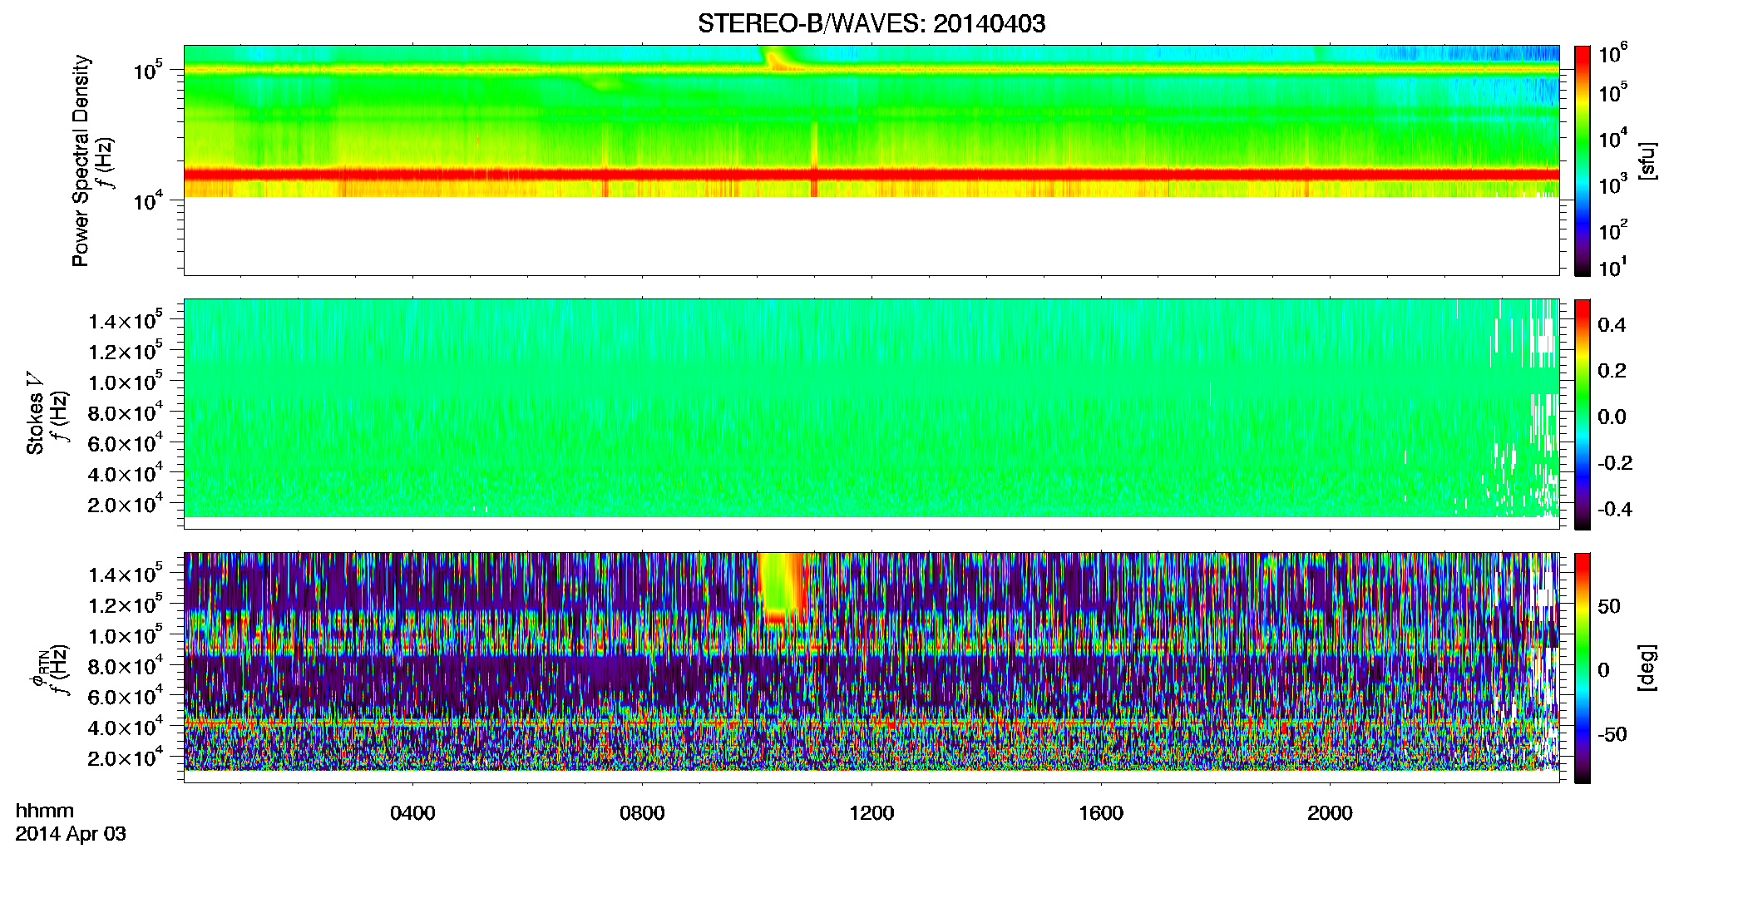Click the phi RTN degree colorbar
The width and height of the screenshot is (1743, 898).
(1583, 668)
